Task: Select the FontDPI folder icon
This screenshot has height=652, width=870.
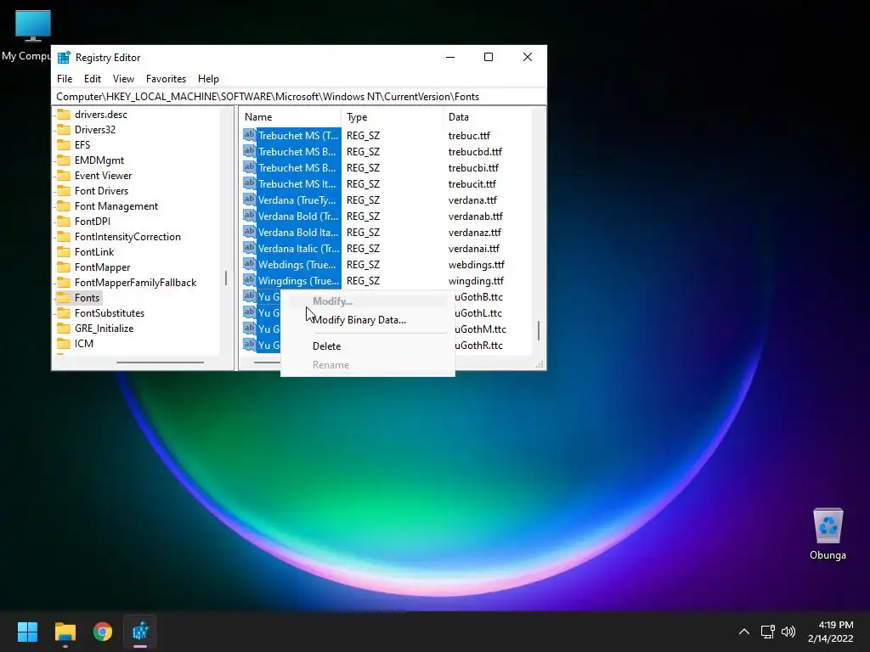Action: point(65,222)
